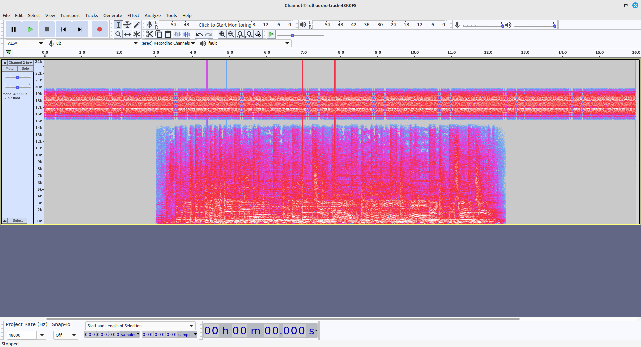
Task: Open the Analyze menu
Action: pos(152,15)
